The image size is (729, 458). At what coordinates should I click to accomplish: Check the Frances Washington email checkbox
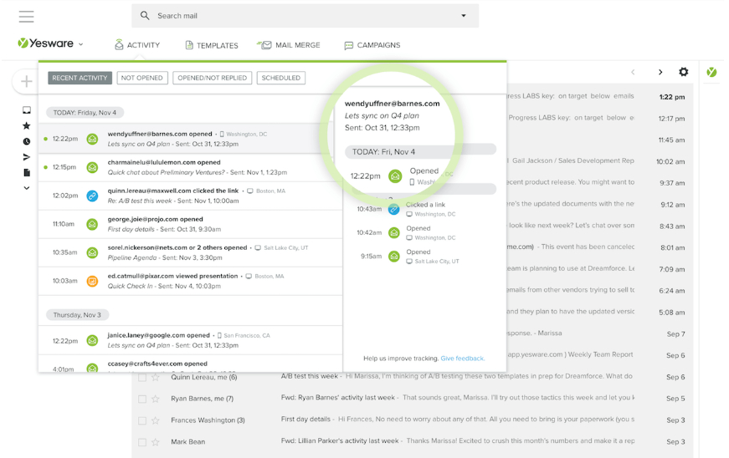(x=142, y=420)
